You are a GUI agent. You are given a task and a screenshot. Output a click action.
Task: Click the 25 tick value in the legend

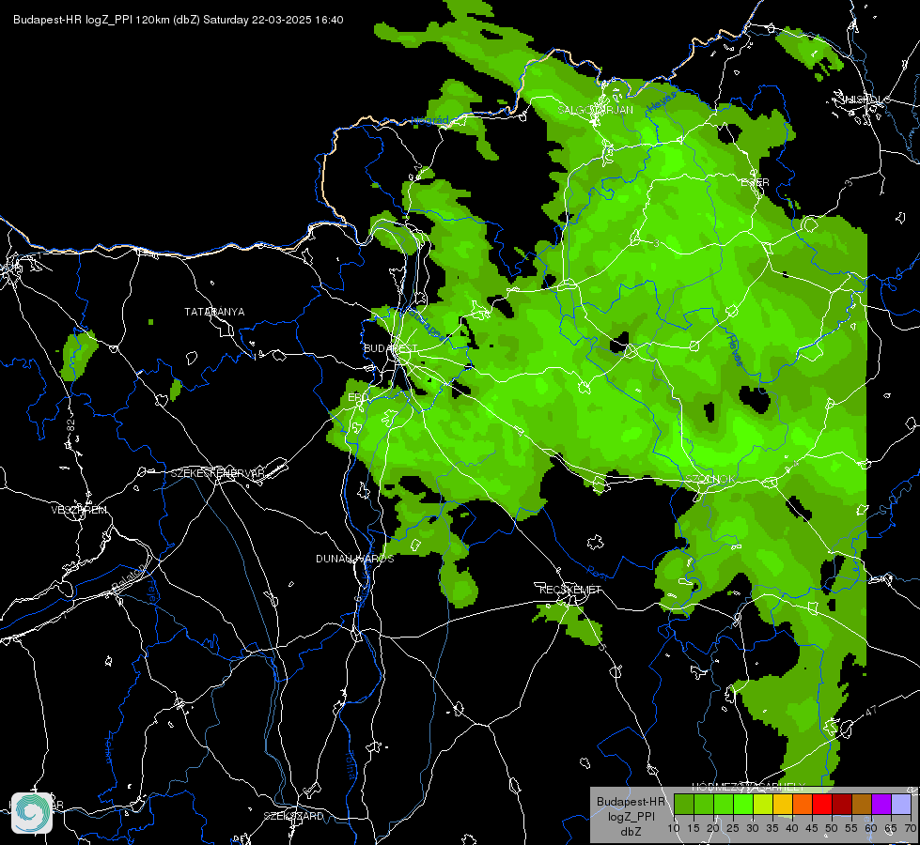pos(733,828)
